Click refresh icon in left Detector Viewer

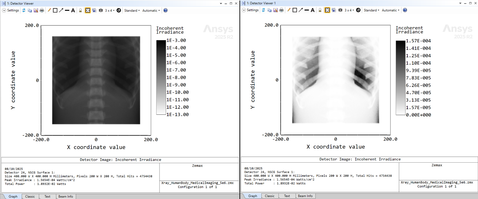(24, 10)
